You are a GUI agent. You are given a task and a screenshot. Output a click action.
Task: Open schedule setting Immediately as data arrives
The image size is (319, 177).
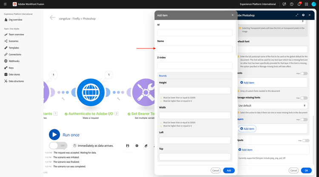click(x=94, y=146)
